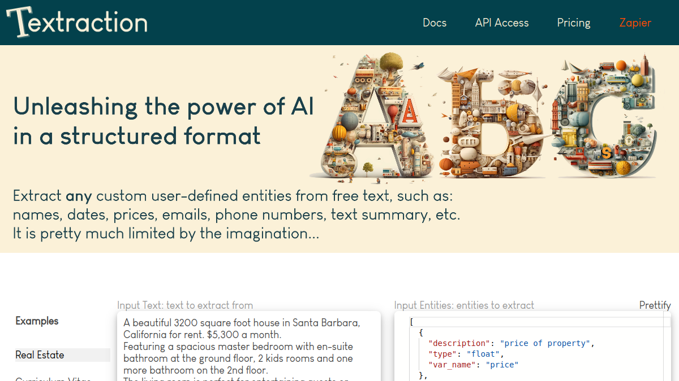Click the "Input Text: text to extract from" label
The width and height of the screenshot is (679, 381).
185,305
